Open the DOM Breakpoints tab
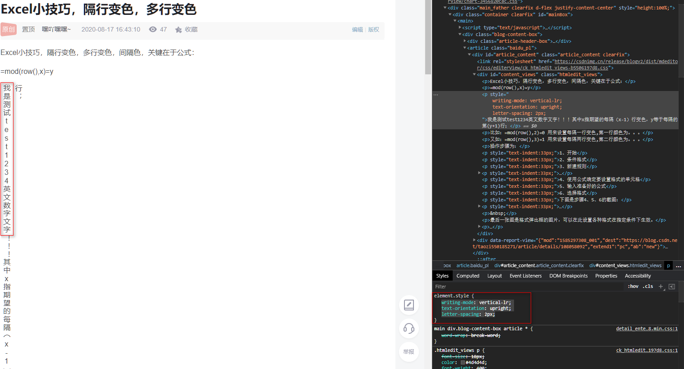The width and height of the screenshot is (684, 369). click(x=569, y=276)
